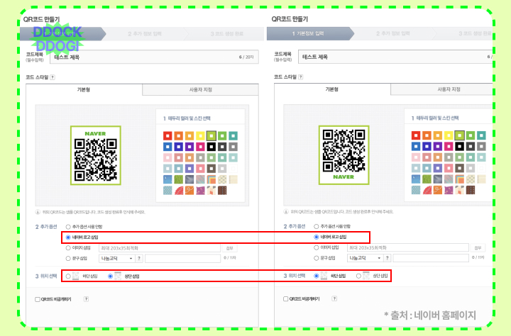Click 상단 삽입 position icon in right screenshot
Viewport: 511px width, 336px height.
[366, 276]
